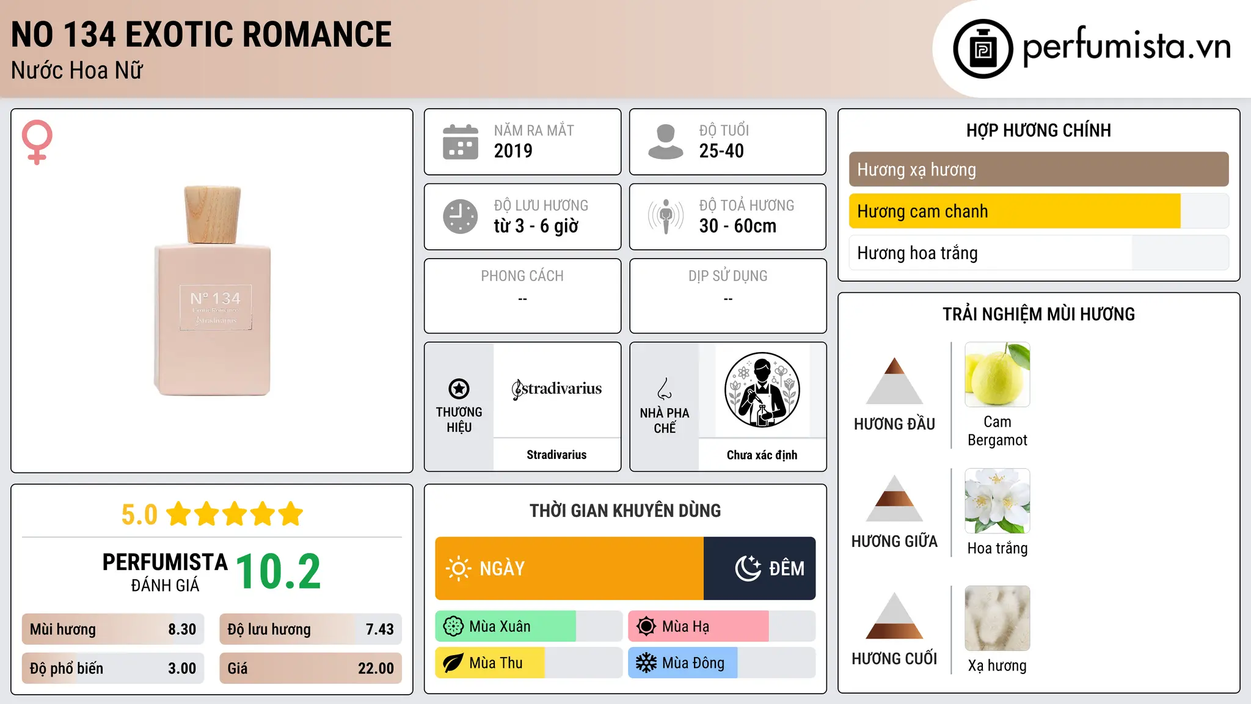The height and width of the screenshot is (704, 1251).
Task: Click the Stradivarius brand logo
Action: tap(556, 389)
